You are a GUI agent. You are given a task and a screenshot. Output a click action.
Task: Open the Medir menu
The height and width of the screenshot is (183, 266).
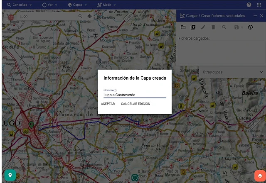106,5
